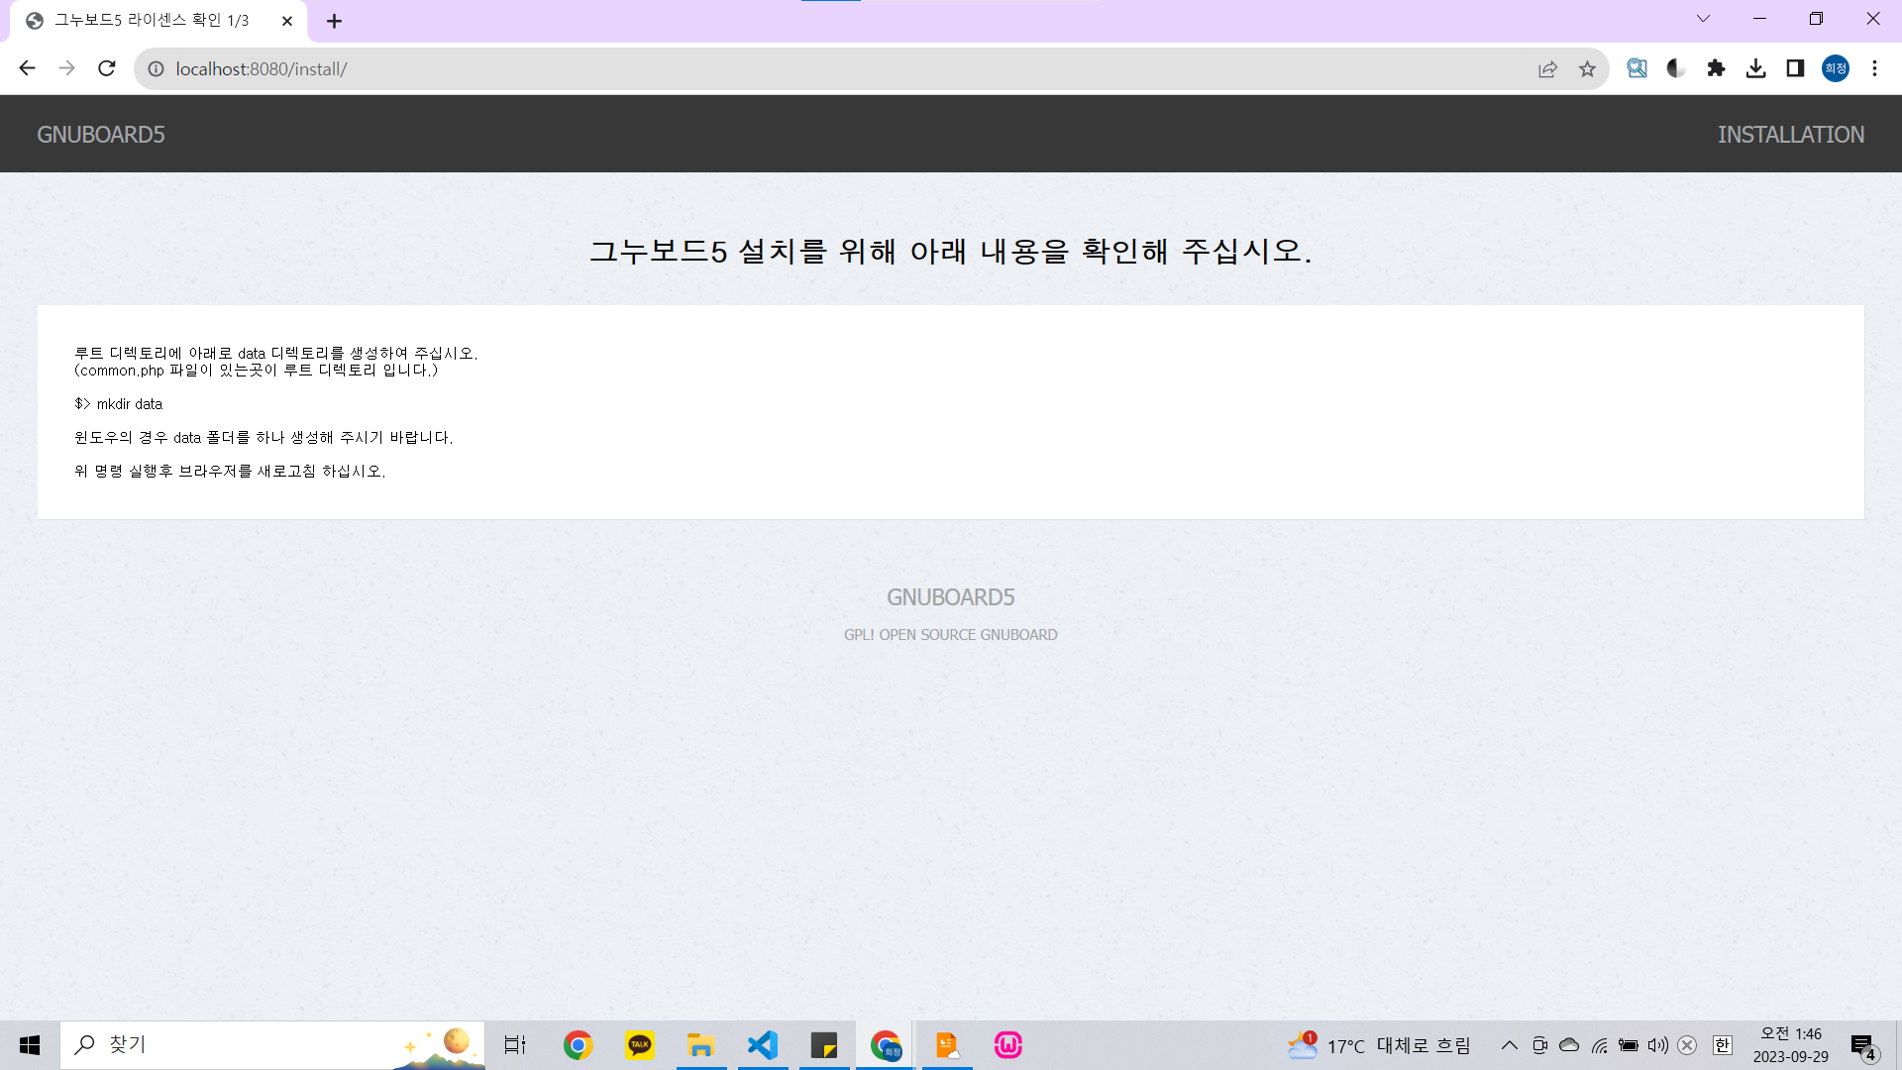Open the Chrome profile avatar
The height and width of the screenshot is (1070, 1902).
(1836, 68)
